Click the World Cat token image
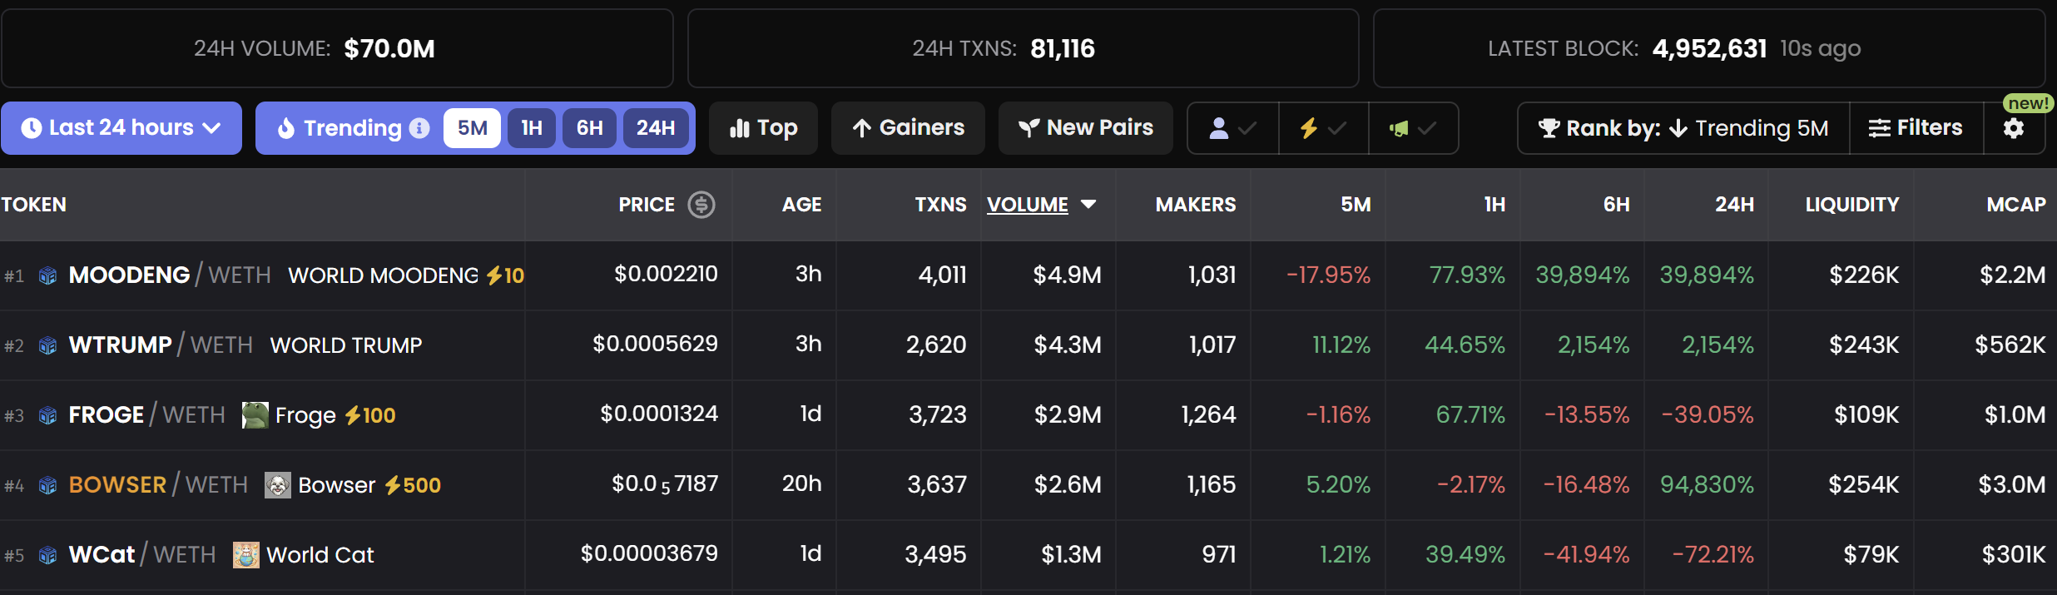This screenshot has height=595, width=2057. [x=245, y=554]
